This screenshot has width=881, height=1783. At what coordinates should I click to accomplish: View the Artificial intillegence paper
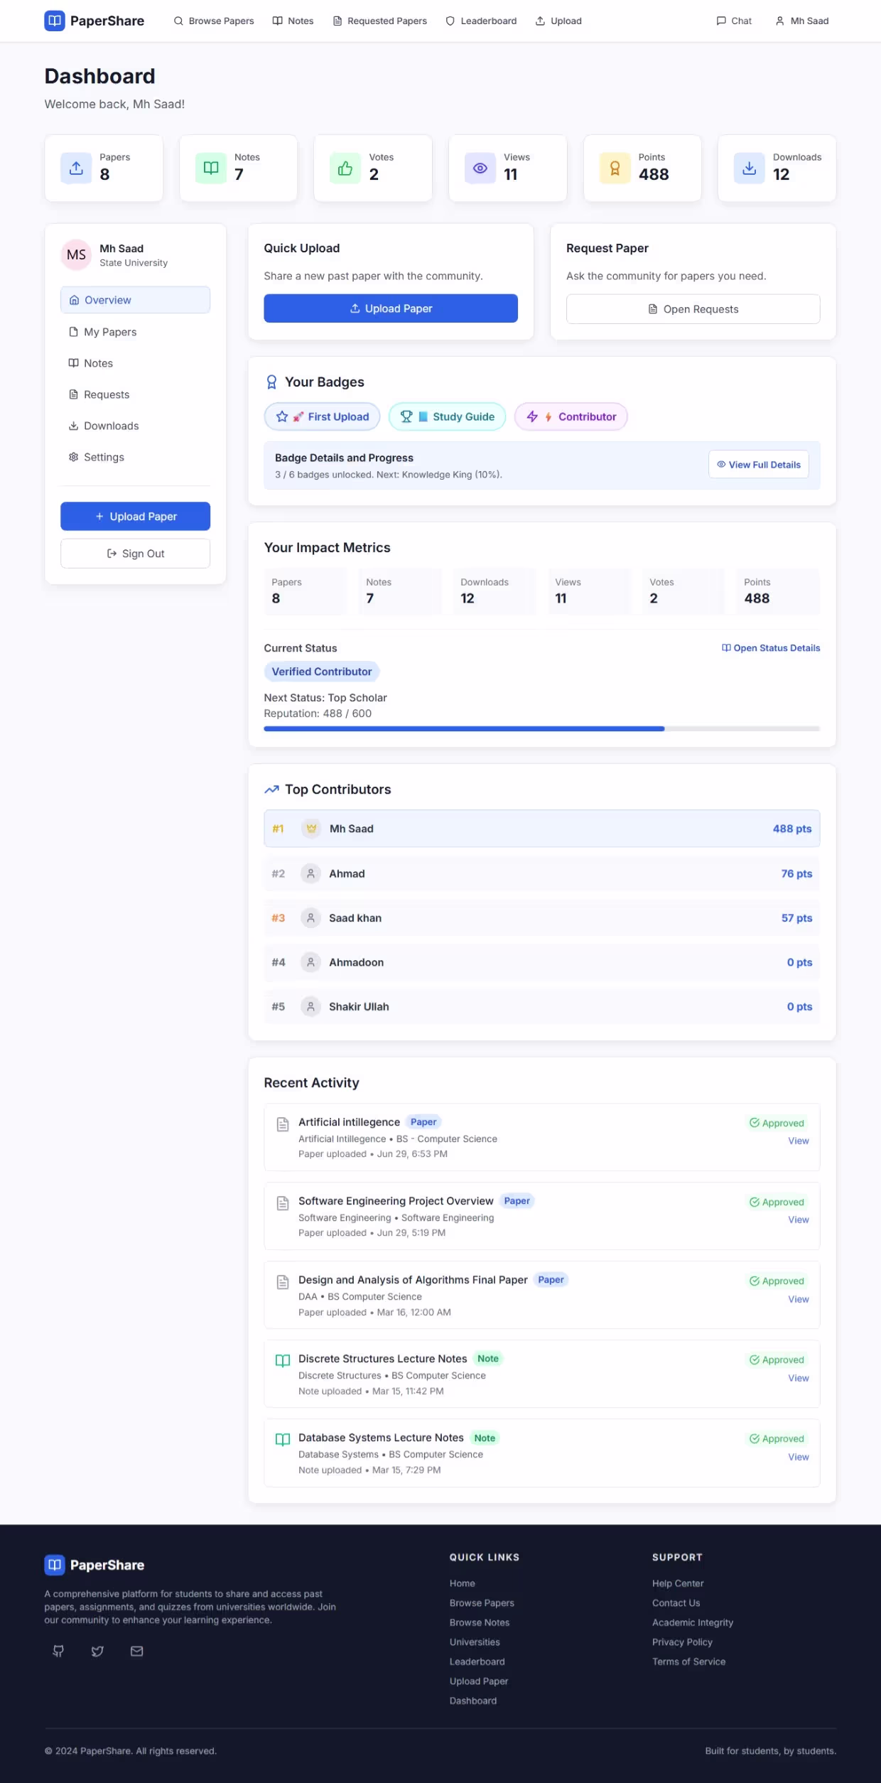click(799, 1141)
